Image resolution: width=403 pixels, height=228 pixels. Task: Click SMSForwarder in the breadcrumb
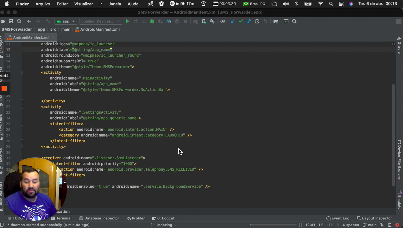[17, 29]
